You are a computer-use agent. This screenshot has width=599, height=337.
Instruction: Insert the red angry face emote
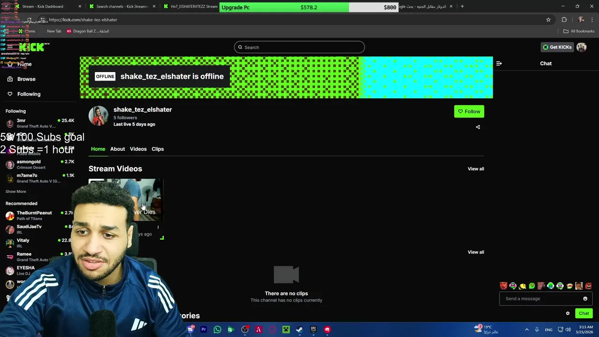tap(588, 286)
